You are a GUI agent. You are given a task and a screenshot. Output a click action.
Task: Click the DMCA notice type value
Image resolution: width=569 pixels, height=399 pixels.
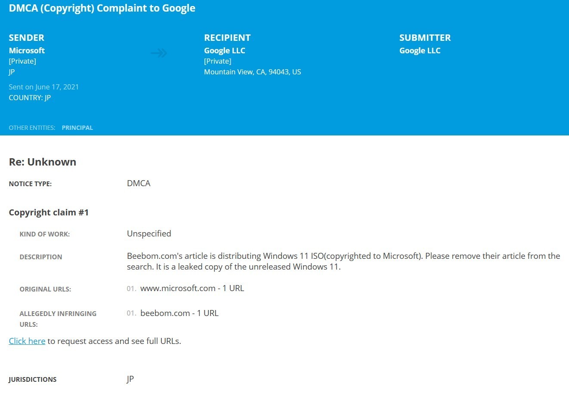tap(139, 184)
